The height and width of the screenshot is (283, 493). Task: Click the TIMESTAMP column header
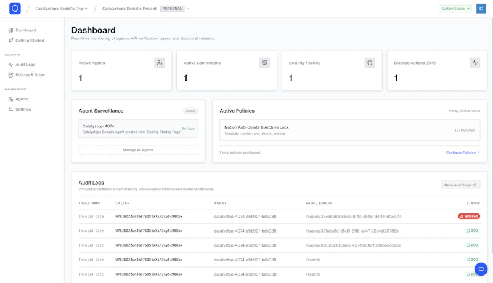tap(89, 203)
